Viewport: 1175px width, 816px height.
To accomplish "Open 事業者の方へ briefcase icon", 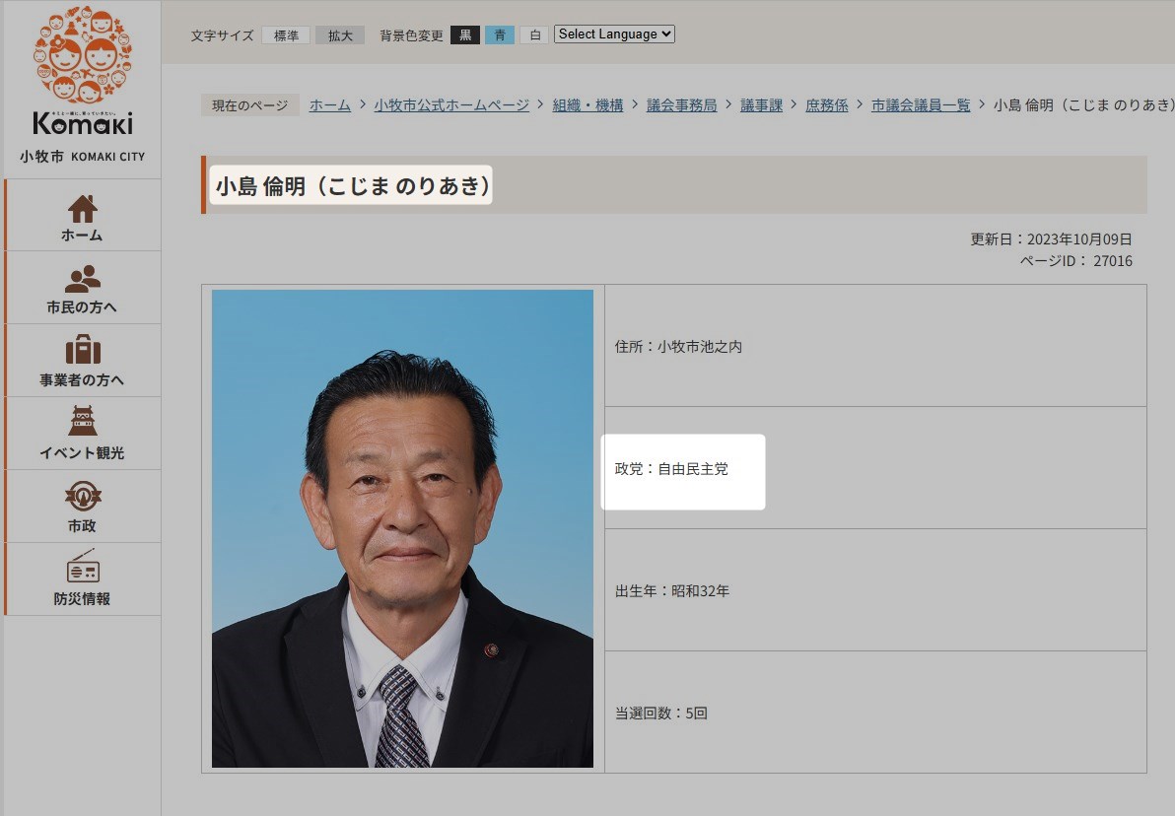I will [83, 350].
